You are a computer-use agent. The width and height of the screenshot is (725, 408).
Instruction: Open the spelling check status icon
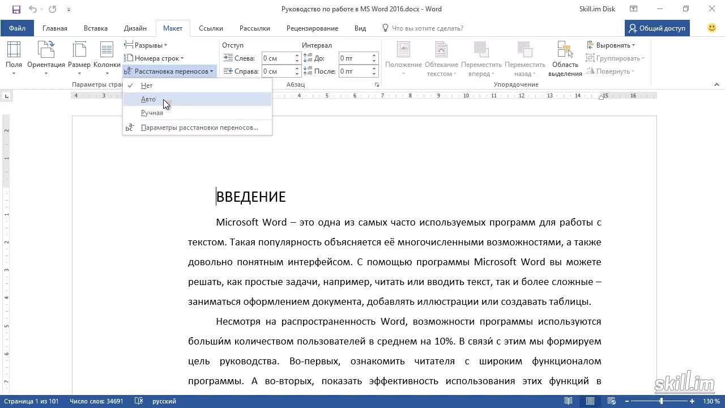click(x=138, y=401)
